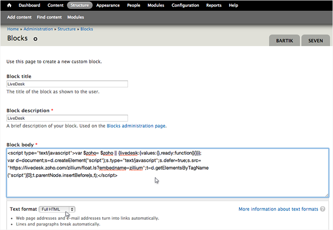Select the Structure menu item
Image resolution: width=333 pixels, height=230 pixels.
click(80, 5)
